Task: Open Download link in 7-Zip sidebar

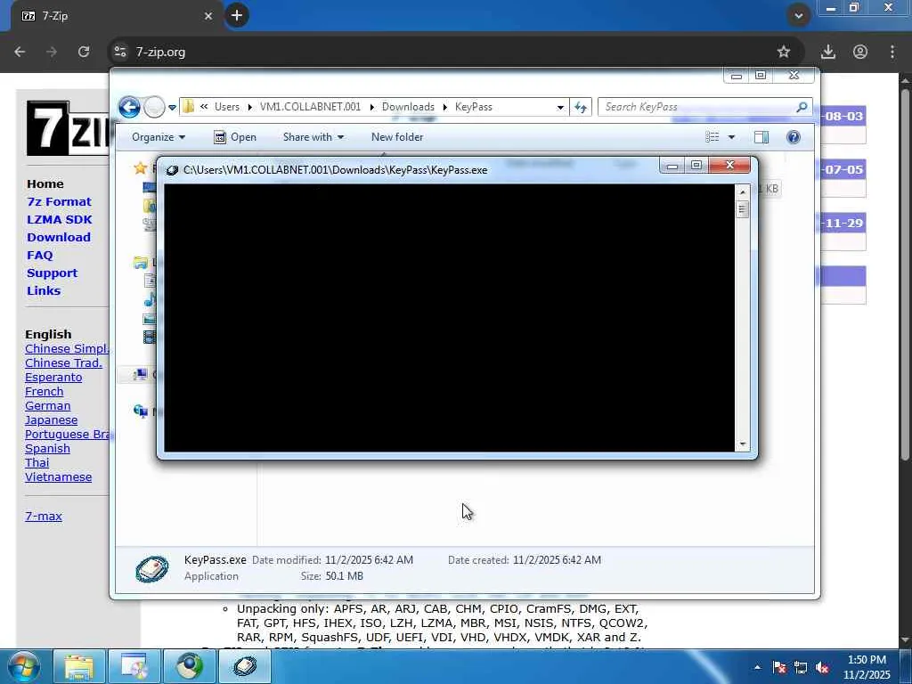Action: (59, 237)
